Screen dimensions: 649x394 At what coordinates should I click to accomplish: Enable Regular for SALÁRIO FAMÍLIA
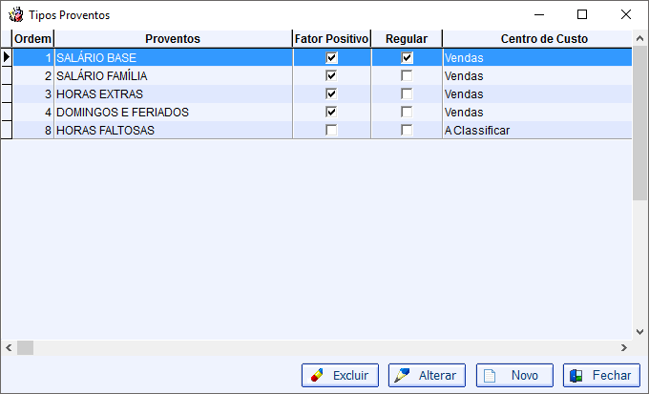(x=407, y=75)
